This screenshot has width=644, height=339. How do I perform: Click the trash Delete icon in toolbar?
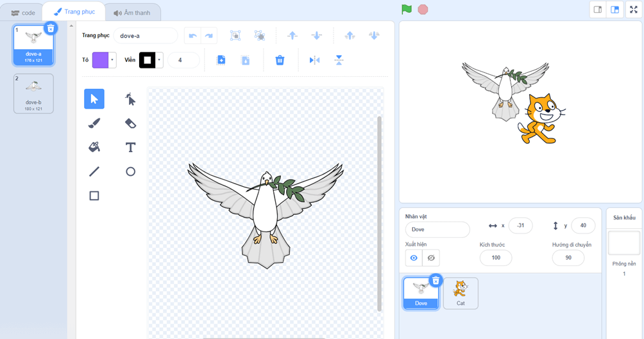tap(280, 60)
